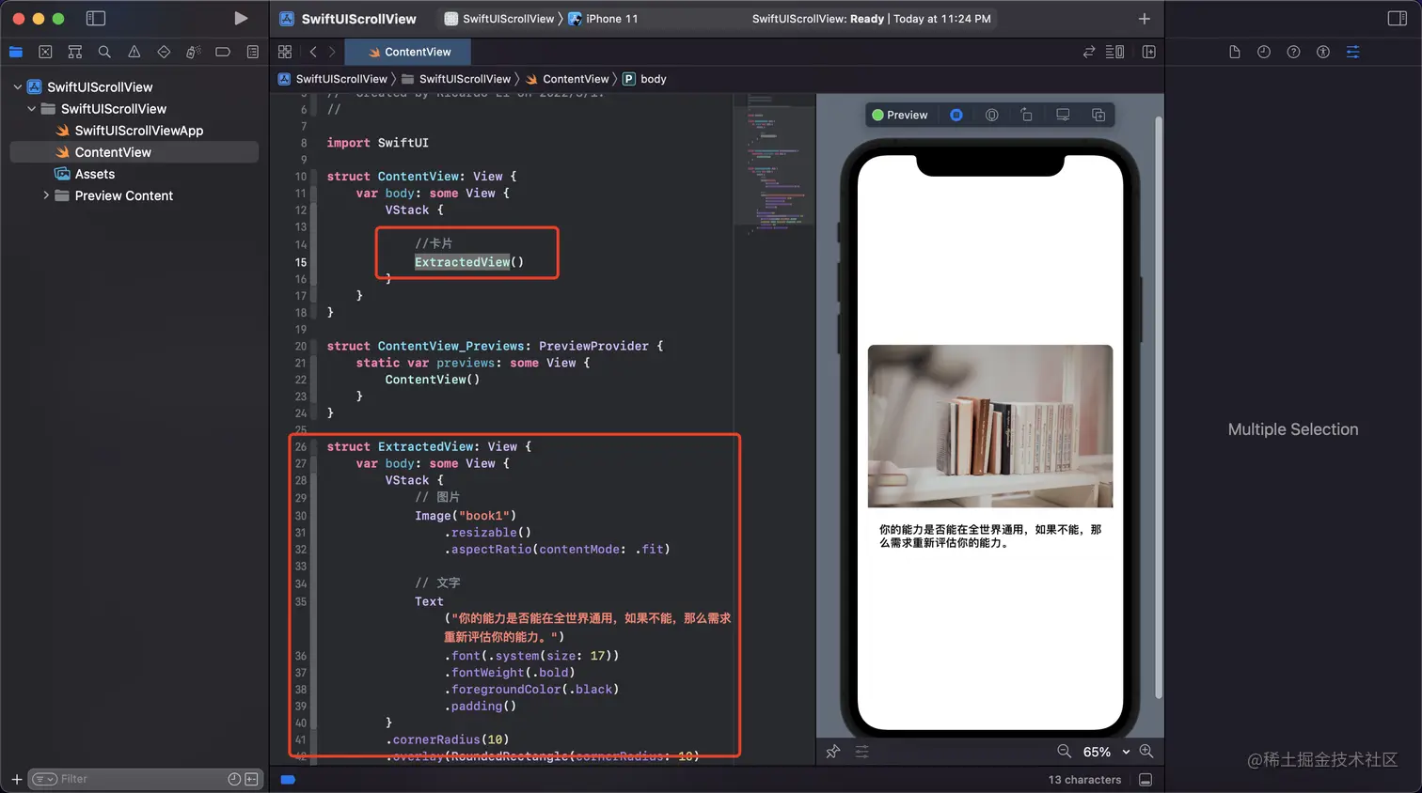Open the Debug navigator icon
This screenshot has height=793, width=1422.
point(193,52)
